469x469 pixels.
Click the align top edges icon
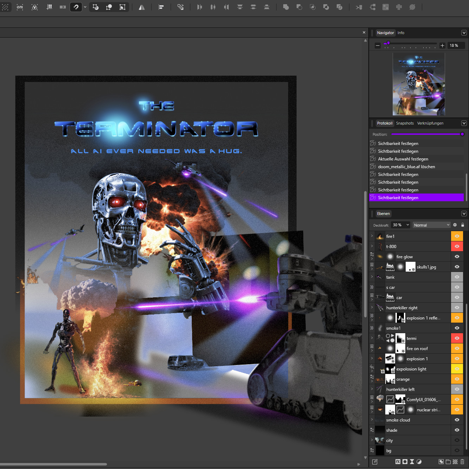click(240, 7)
